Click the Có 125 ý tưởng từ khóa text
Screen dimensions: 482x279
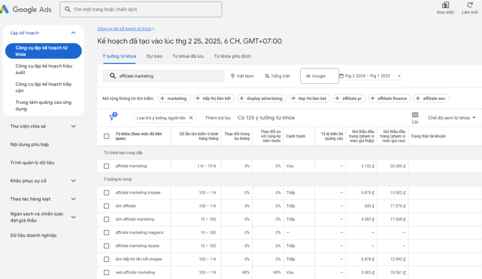(266, 118)
